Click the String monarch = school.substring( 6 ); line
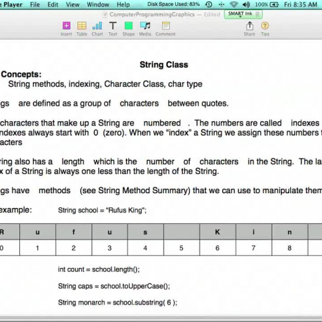 tap(118, 303)
